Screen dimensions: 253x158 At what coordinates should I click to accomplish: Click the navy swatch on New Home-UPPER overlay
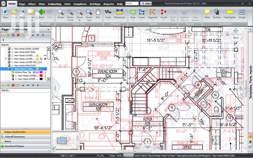point(41,79)
